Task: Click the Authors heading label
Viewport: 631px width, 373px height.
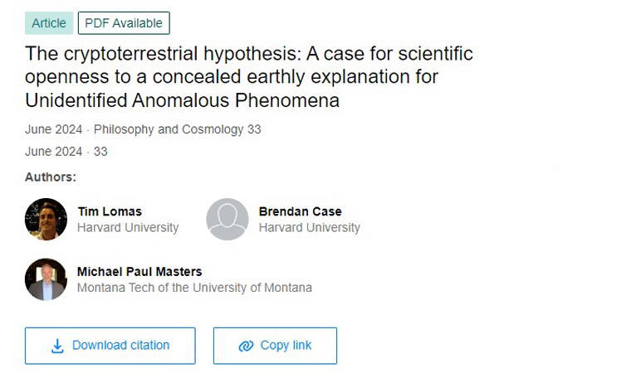Action: click(x=51, y=177)
